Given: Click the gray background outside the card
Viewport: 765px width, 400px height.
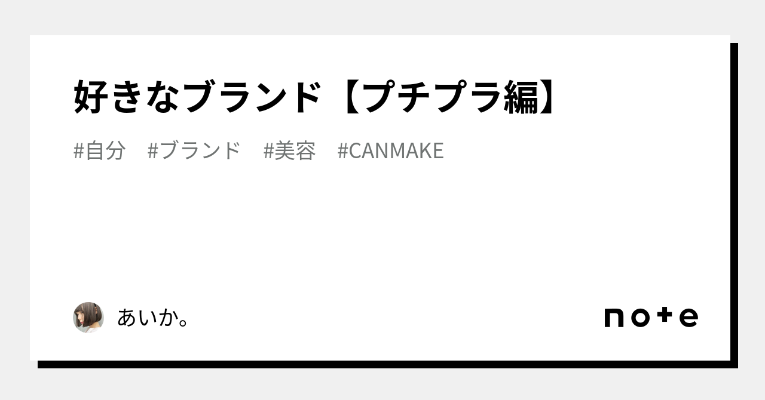Looking at the screenshot, I should (382, 17).
